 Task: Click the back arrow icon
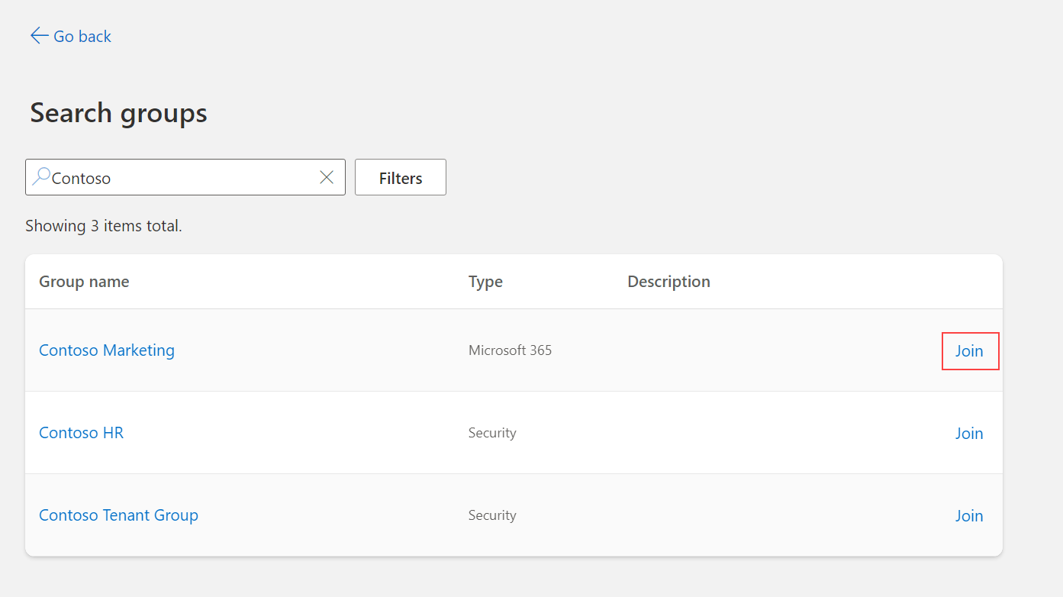[38, 35]
